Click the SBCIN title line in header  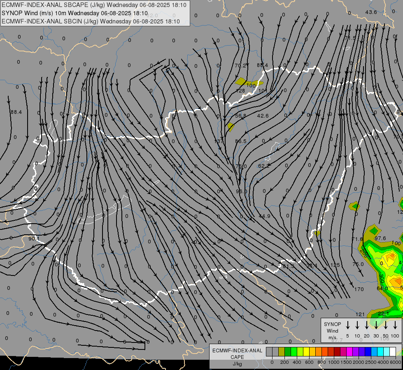[x=91, y=21]
